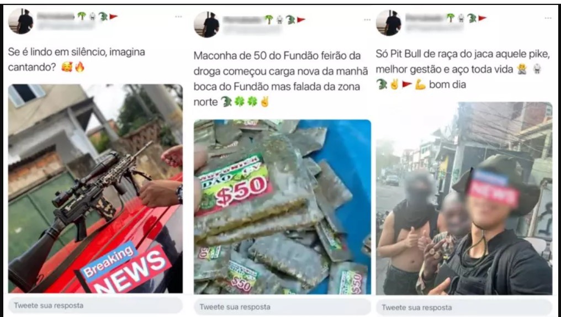Open the $50 packets photo

click(282, 207)
